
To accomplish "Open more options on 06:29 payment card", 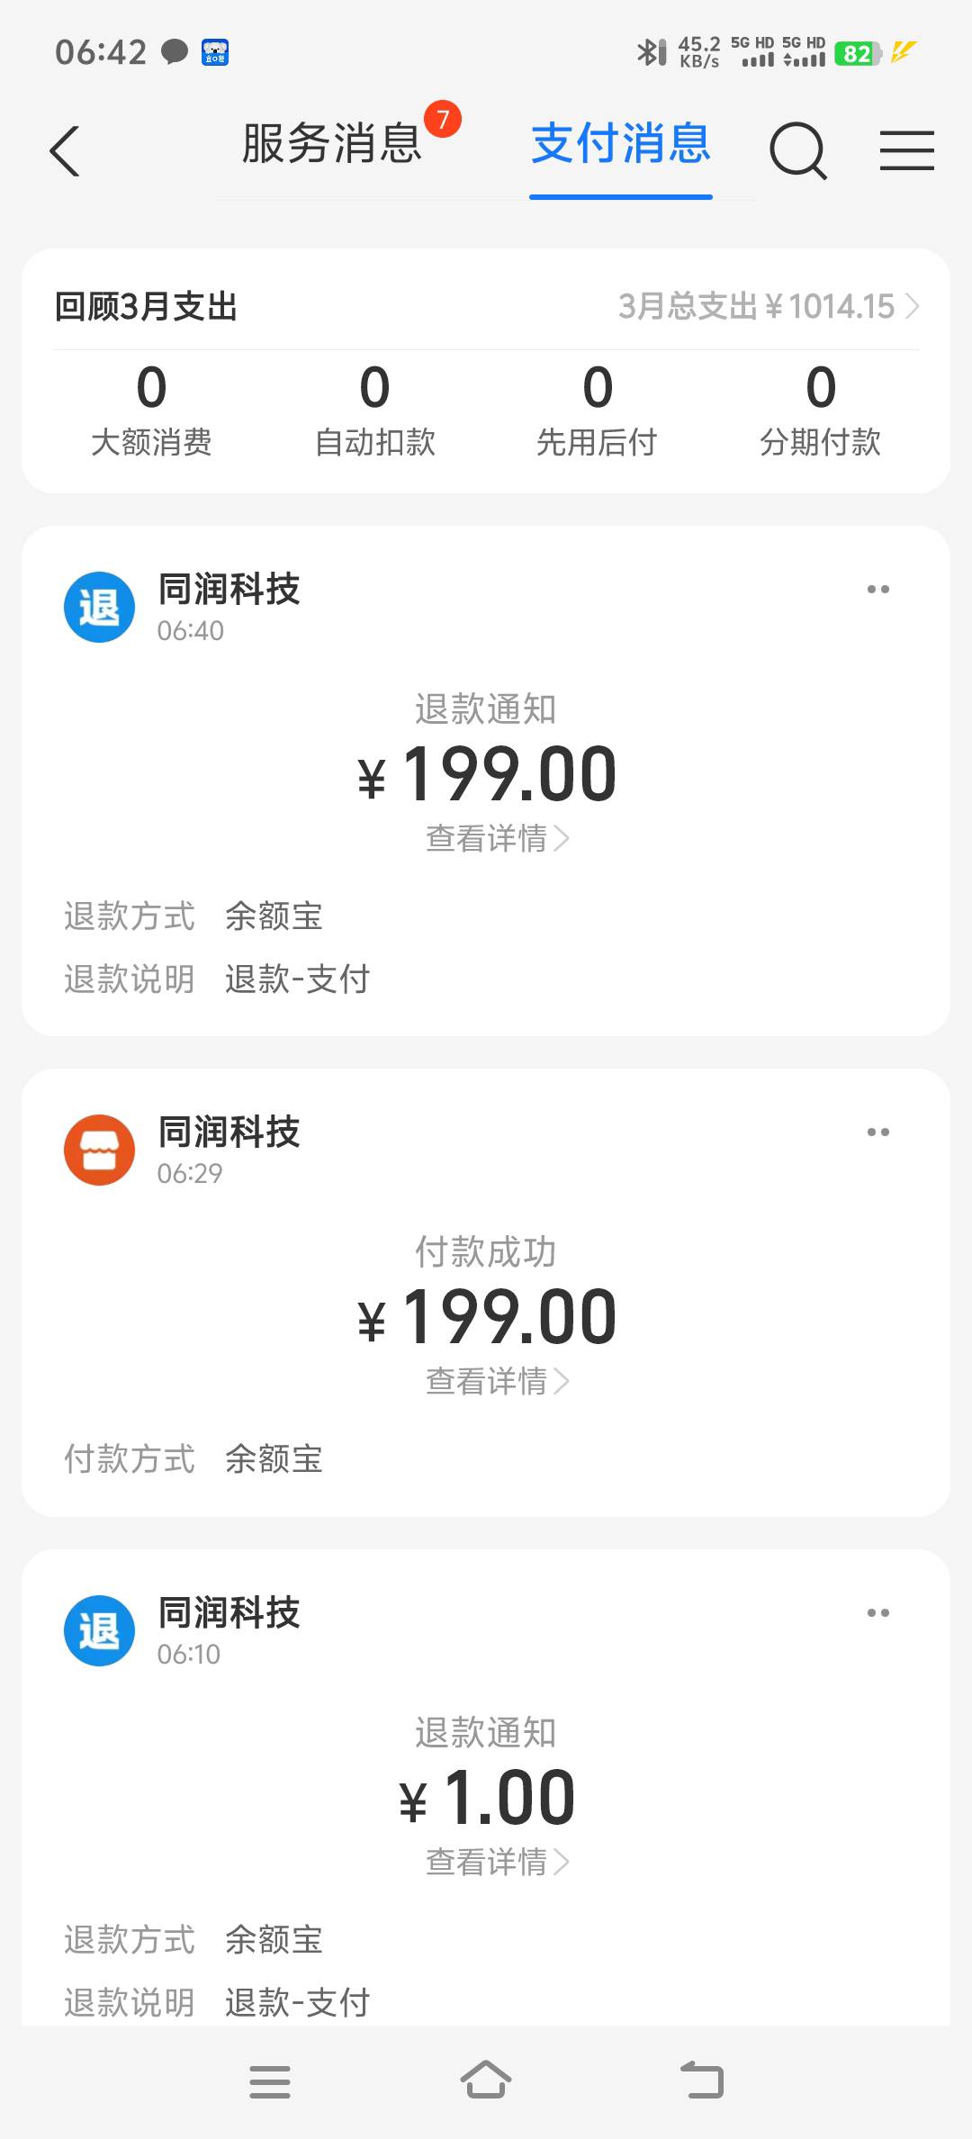I will click(x=877, y=1133).
